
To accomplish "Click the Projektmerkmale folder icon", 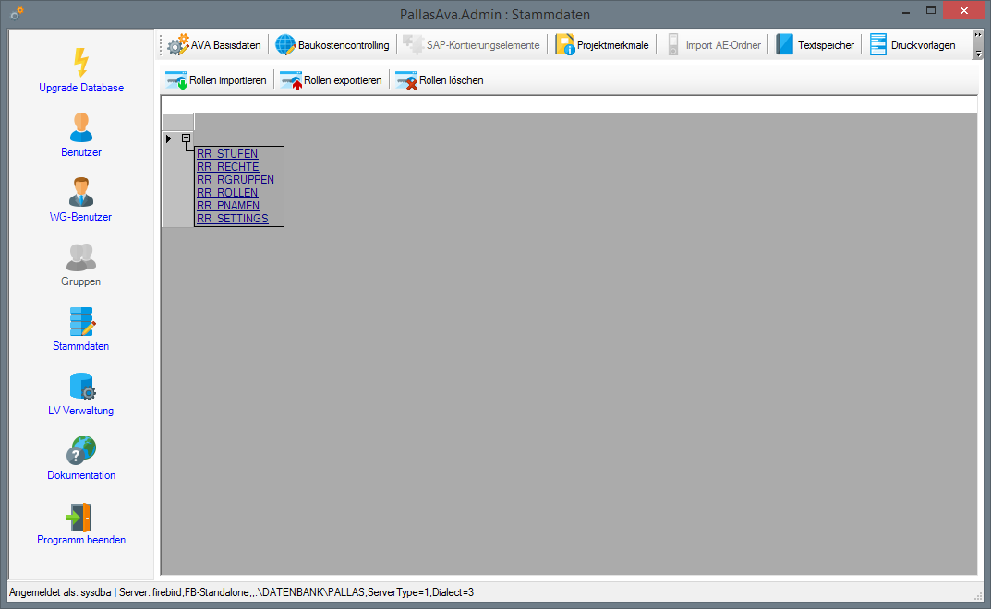I will (565, 45).
